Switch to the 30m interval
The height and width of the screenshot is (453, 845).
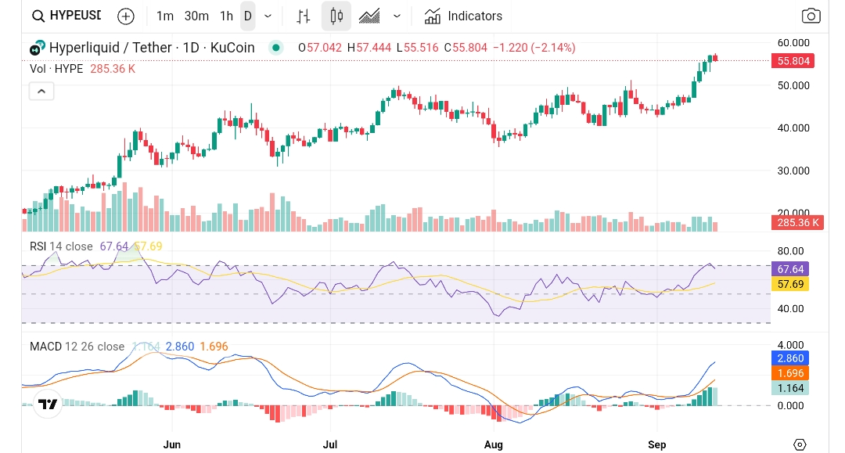coord(196,16)
